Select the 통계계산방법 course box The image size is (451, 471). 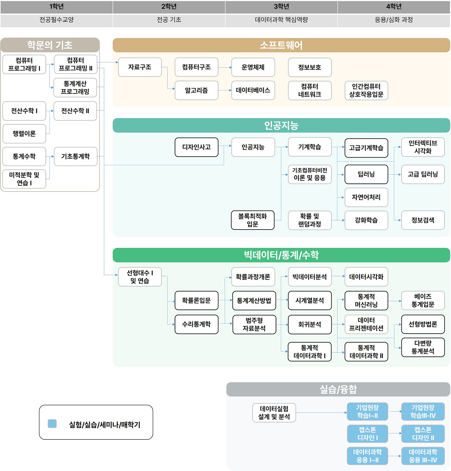[x=254, y=300]
